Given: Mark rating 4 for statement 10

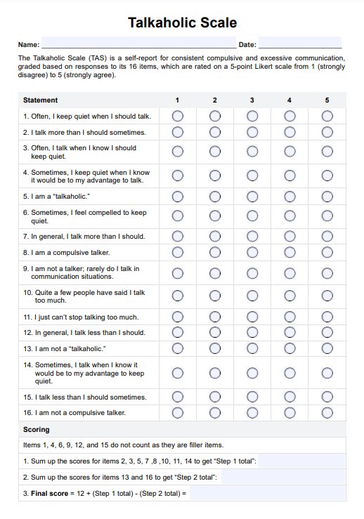Looking at the screenshot, I should [290, 296].
